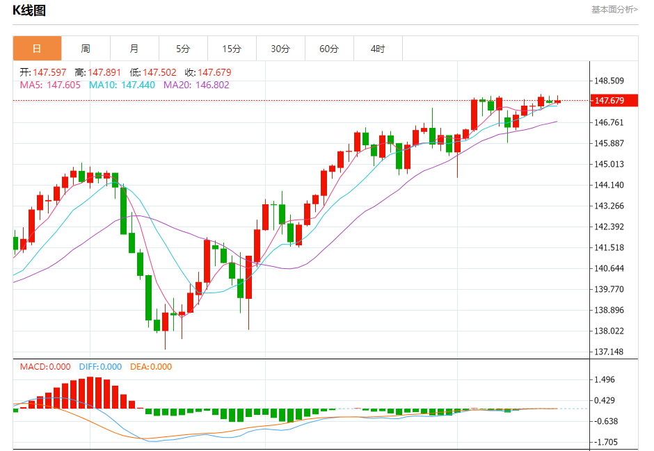Click the MA10: 147.440 indicator label
Image resolution: width=654 pixels, height=451 pixels.
122,85
